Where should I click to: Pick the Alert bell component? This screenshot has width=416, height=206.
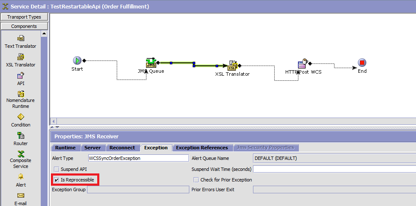20,177
